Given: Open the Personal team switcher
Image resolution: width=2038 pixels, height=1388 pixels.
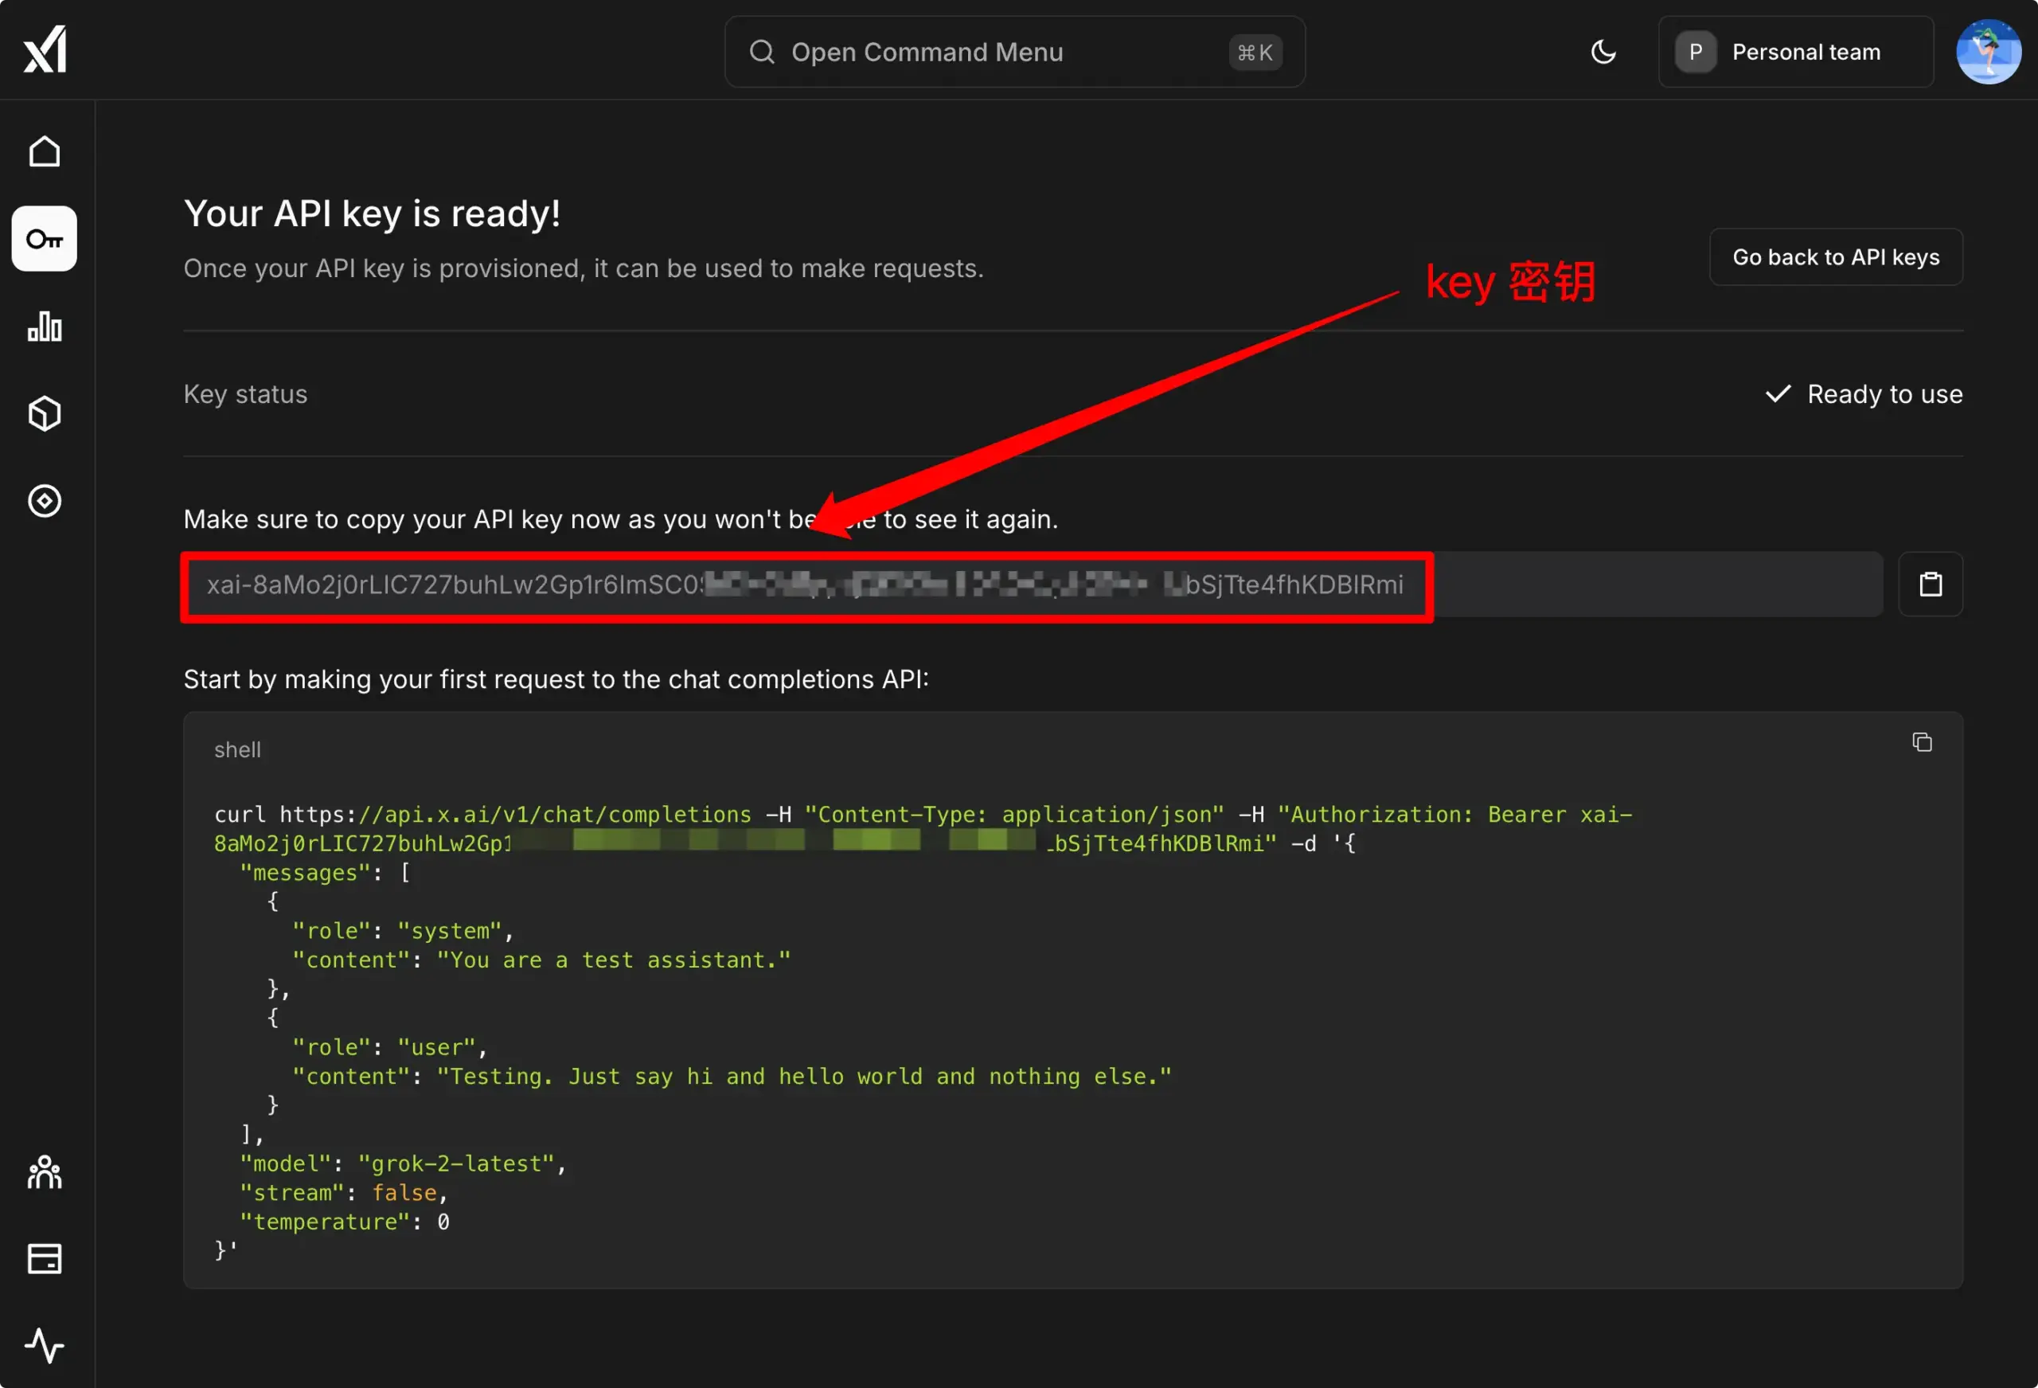Looking at the screenshot, I should pyautogui.click(x=1795, y=52).
